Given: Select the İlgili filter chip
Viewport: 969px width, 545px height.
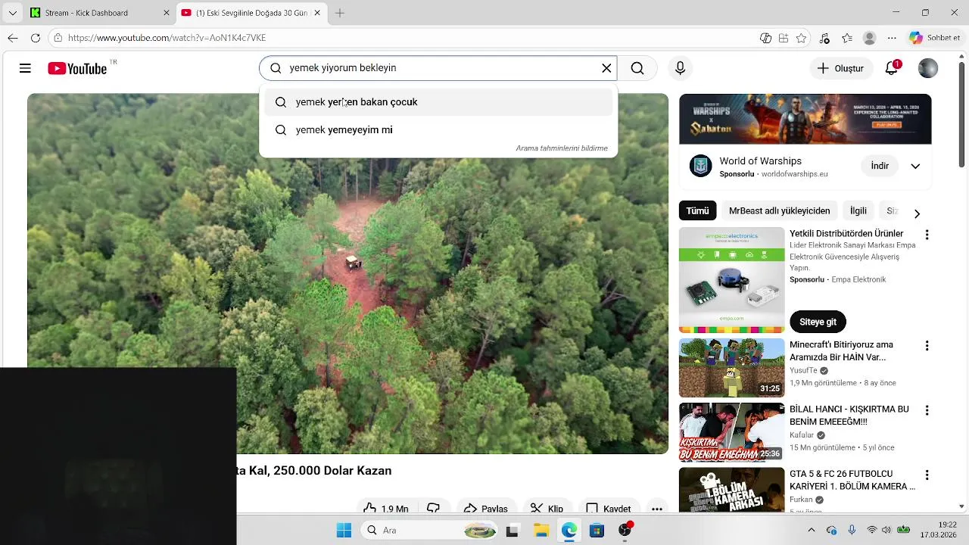Looking at the screenshot, I should point(858,211).
